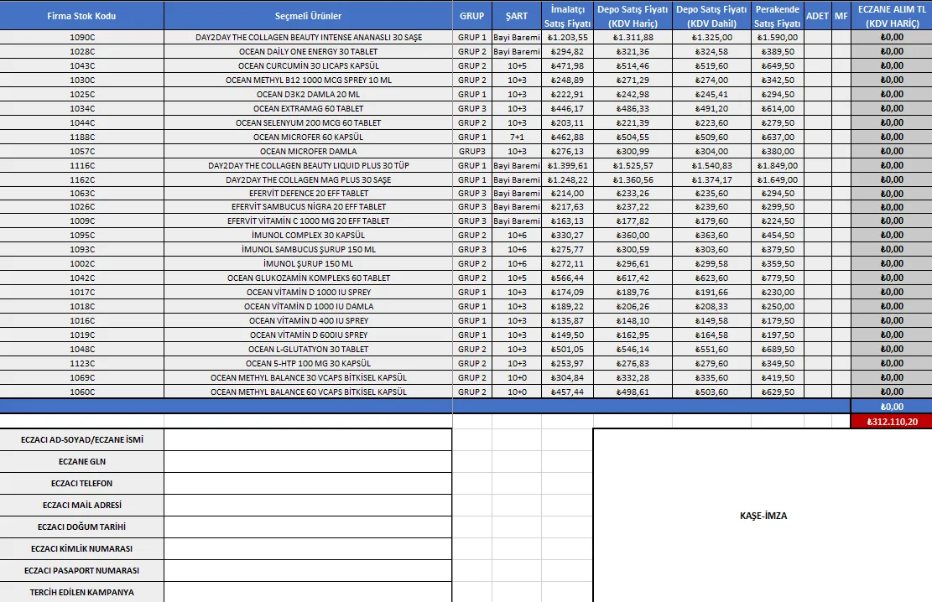Click the OCEAN CURCUMİN 30 LICAPS KAPSÜL cell

click(x=308, y=65)
